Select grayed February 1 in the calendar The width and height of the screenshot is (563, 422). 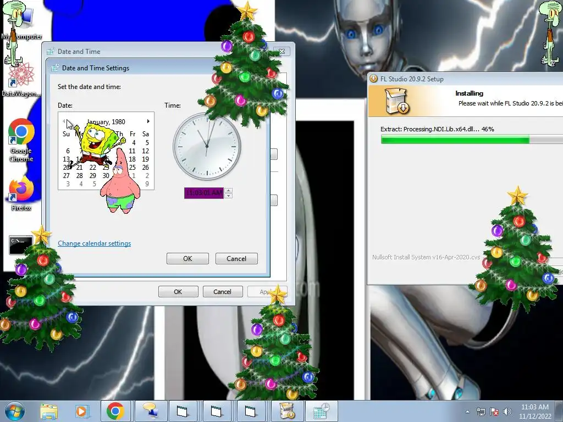click(134, 175)
